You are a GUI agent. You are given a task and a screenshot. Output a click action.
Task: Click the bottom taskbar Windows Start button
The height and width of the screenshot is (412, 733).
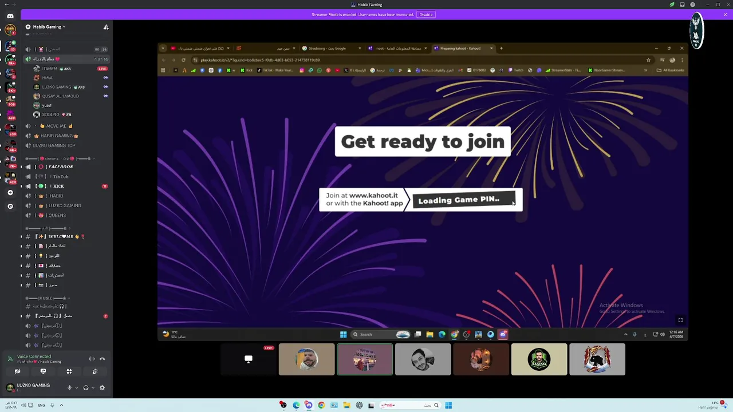448,405
